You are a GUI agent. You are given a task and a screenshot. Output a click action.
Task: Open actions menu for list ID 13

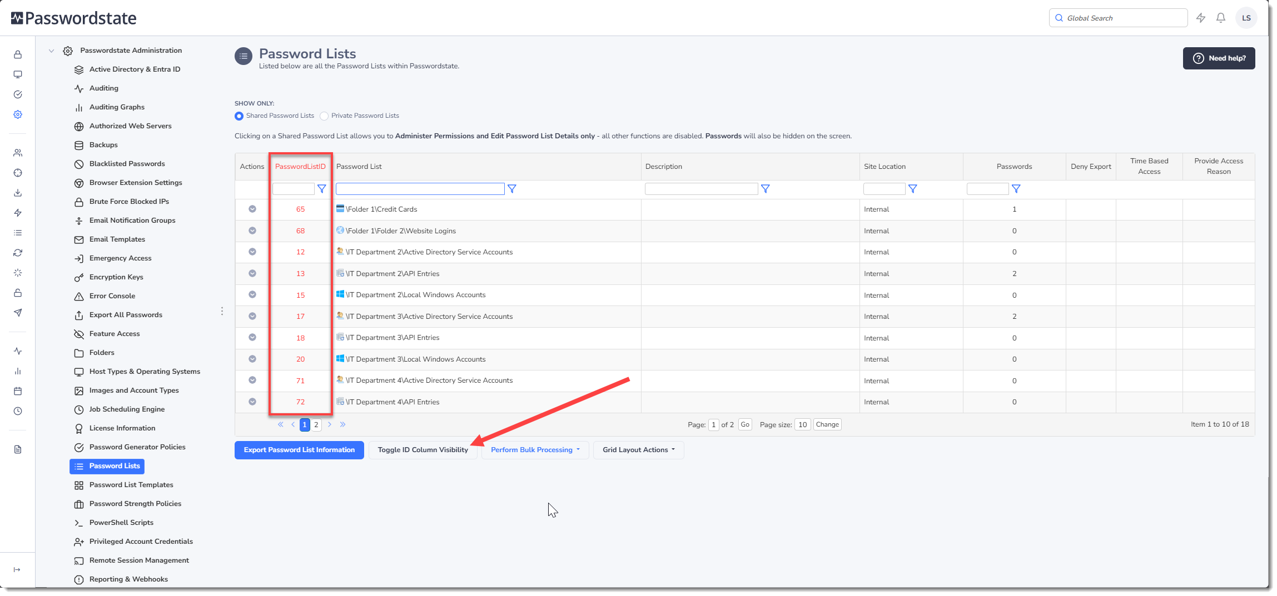click(x=252, y=273)
